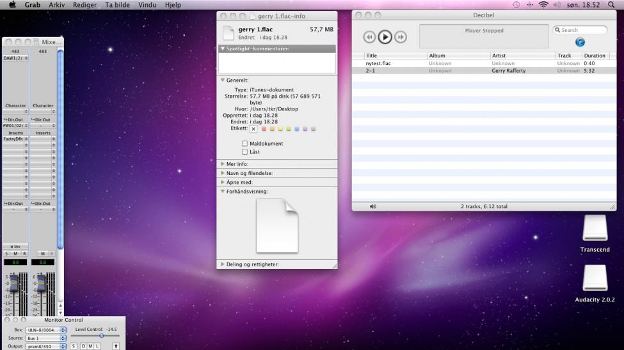Select the blue Etikett color label
624x350 pixels.
coord(297,129)
